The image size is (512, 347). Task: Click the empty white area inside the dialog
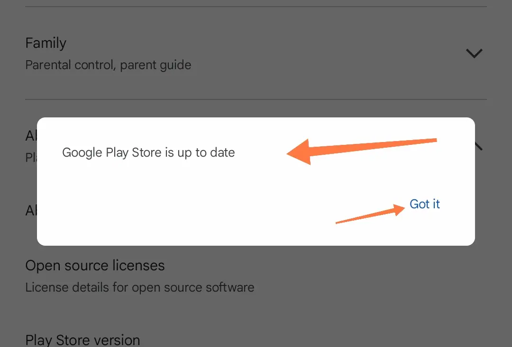coord(196,202)
